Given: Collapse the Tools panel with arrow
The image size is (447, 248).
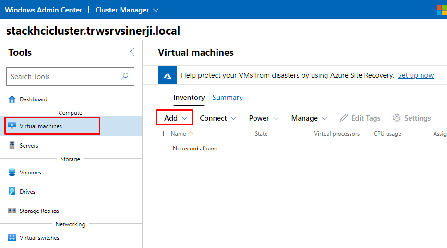Looking at the screenshot, I should (x=132, y=52).
